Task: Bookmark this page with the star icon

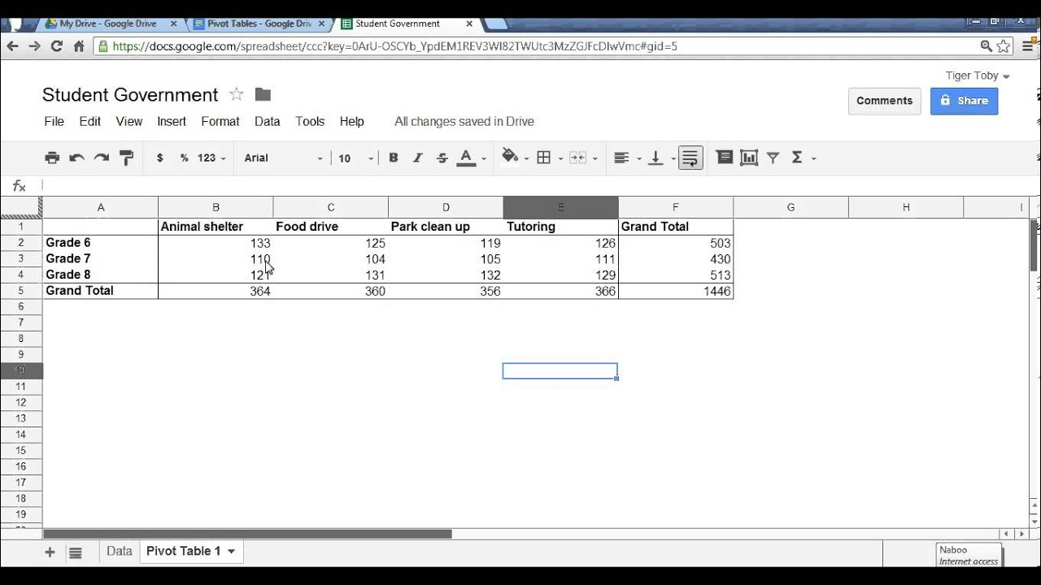Action: (x=1004, y=46)
